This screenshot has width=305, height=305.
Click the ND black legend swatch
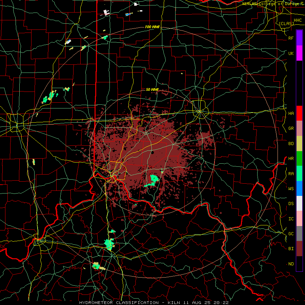(299, 264)
